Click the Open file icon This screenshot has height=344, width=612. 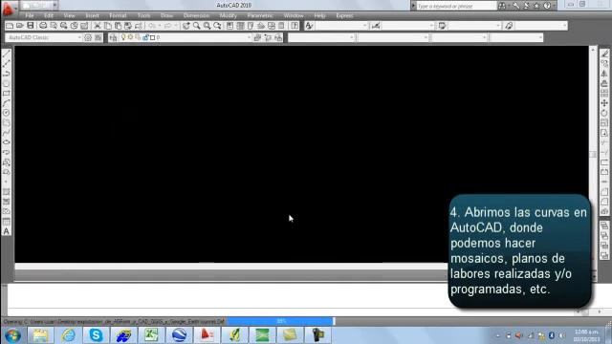(x=19, y=26)
